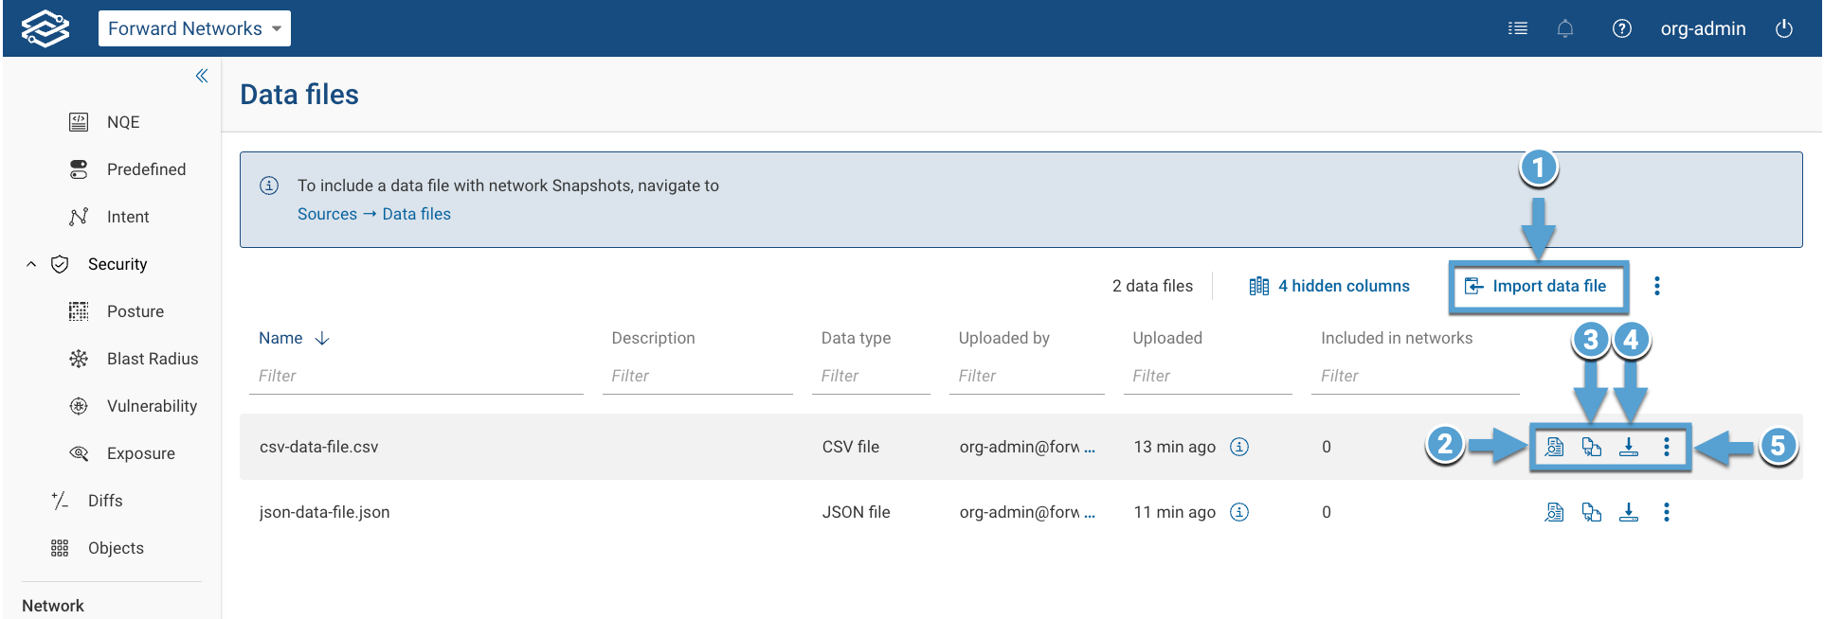Click the Vulnerability icon
This screenshot has height=619, width=1824.
[79, 406]
